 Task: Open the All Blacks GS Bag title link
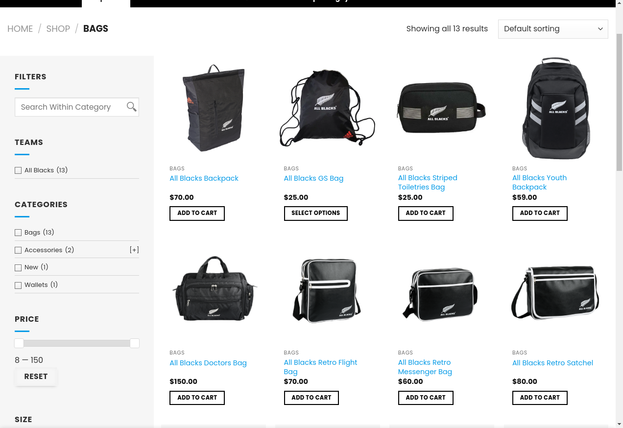coord(313,178)
